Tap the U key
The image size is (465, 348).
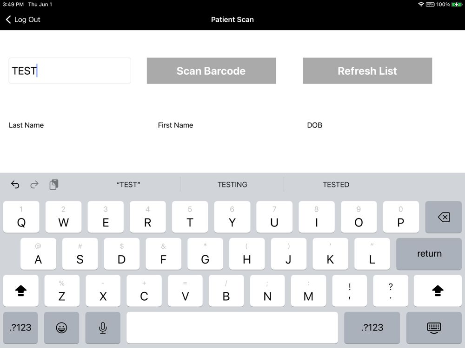click(274, 217)
